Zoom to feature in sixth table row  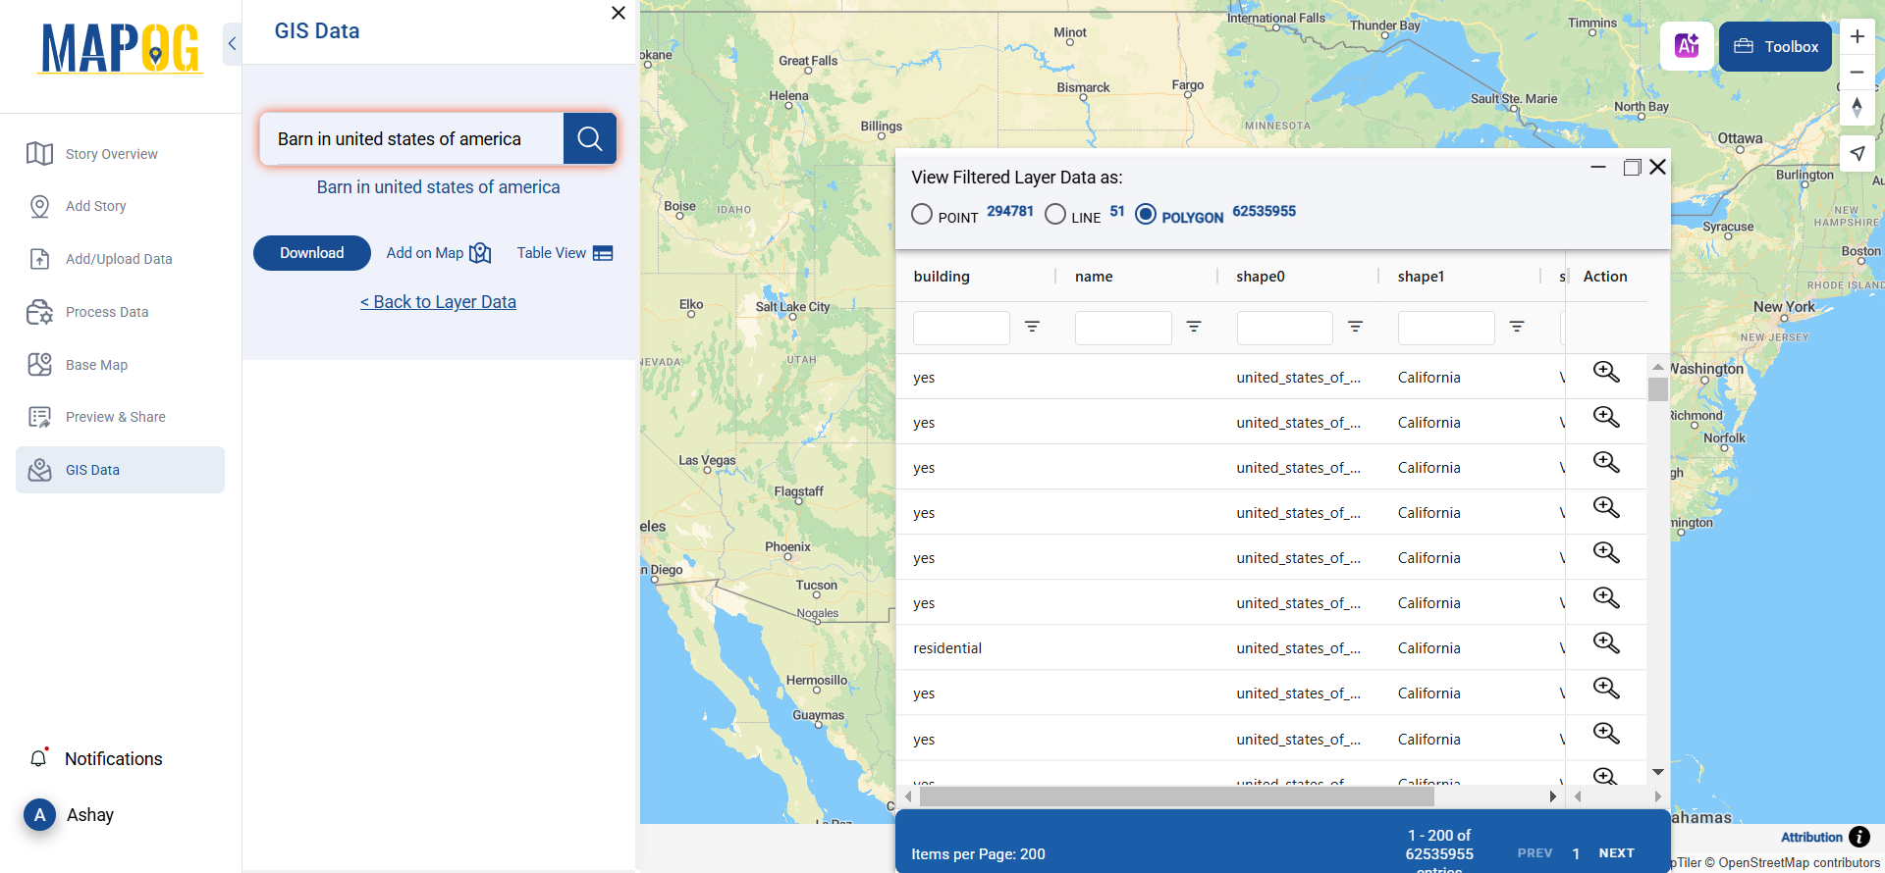pyautogui.click(x=1606, y=597)
